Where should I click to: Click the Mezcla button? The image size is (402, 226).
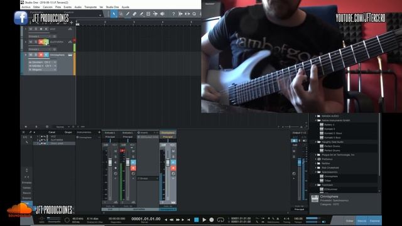click(x=362, y=220)
